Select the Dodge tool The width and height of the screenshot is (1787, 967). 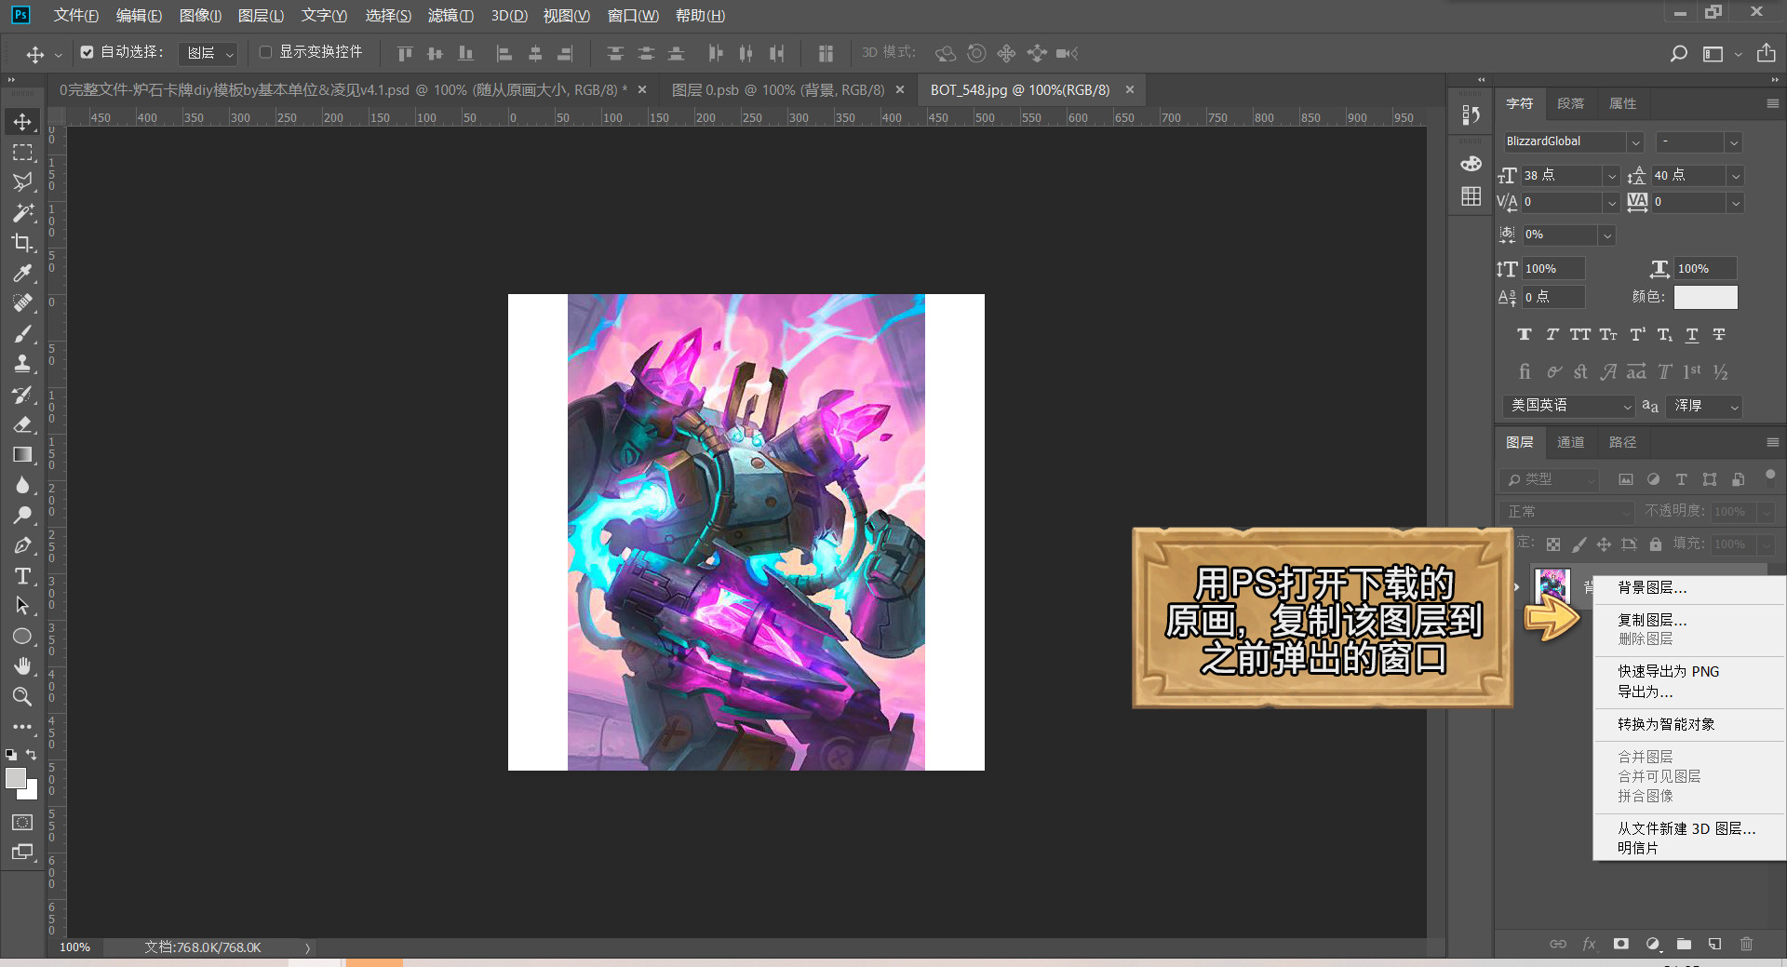pyautogui.click(x=22, y=516)
